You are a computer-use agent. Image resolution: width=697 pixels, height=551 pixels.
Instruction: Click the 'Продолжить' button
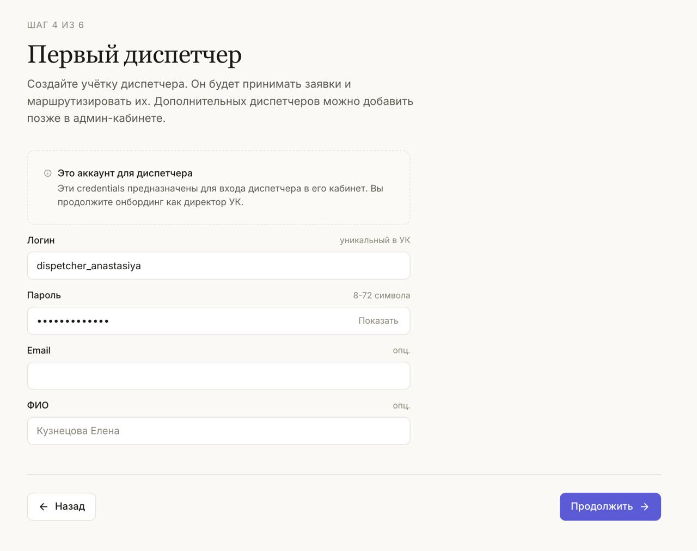tap(610, 506)
